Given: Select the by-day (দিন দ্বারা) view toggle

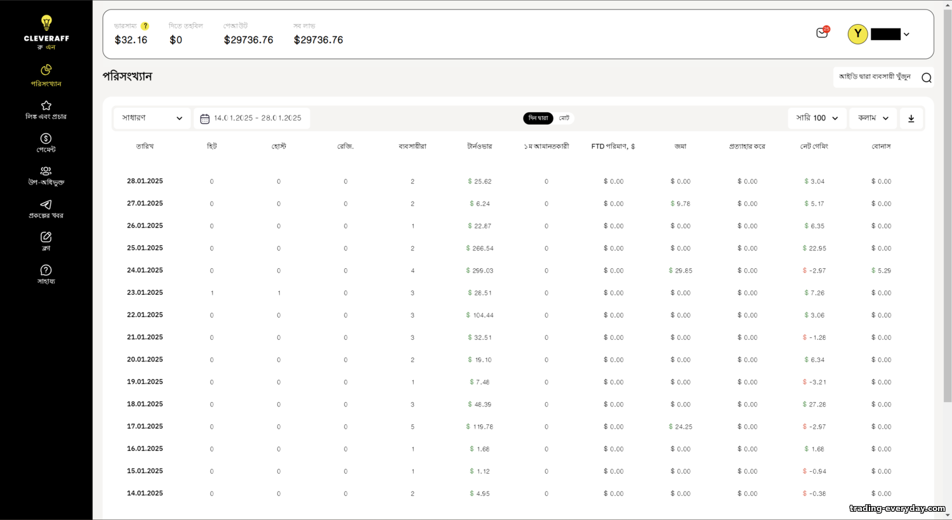Looking at the screenshot, I should coord(538,118).
